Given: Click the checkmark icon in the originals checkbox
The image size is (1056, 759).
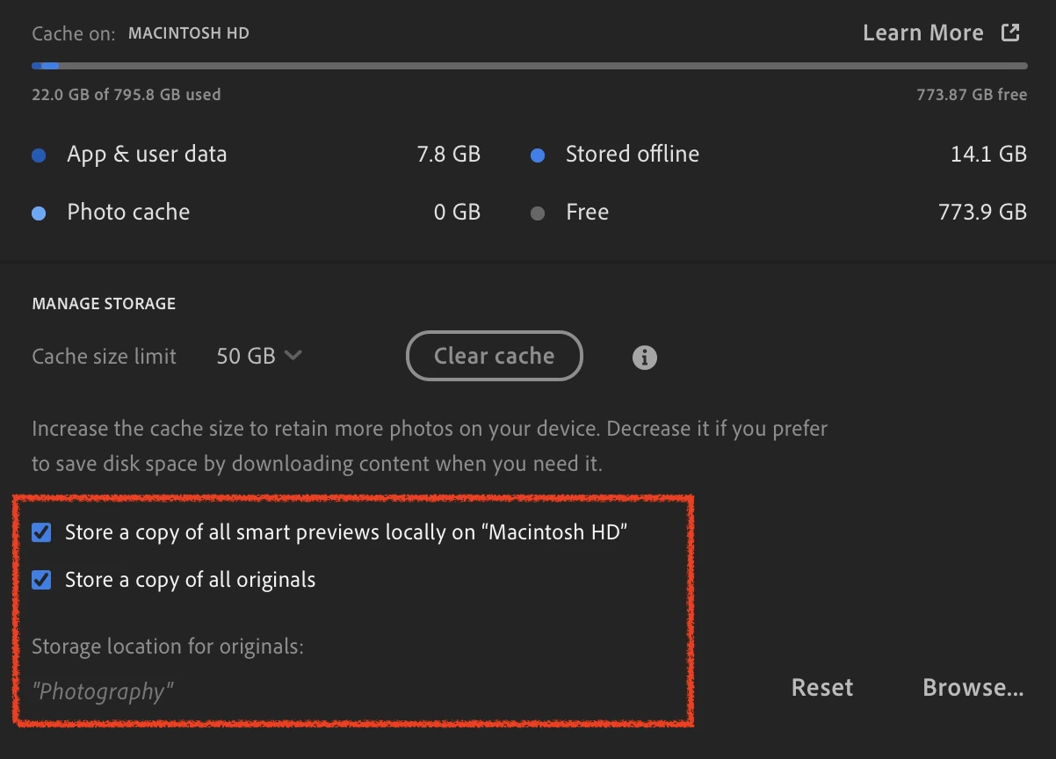Looking at the screenshot, I should pyautogui.click(x=40, y=580).
